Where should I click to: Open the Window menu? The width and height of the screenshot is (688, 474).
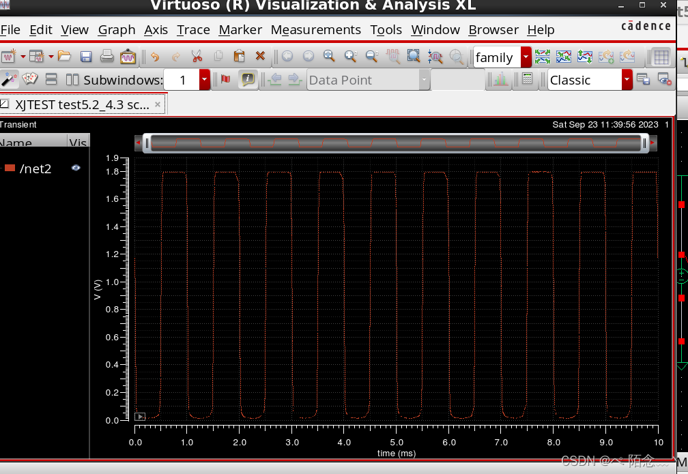[x=435, y=30]
